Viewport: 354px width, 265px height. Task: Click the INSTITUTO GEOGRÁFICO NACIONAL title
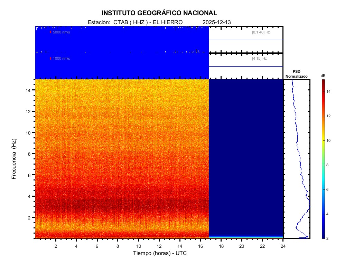click(159, 13)
